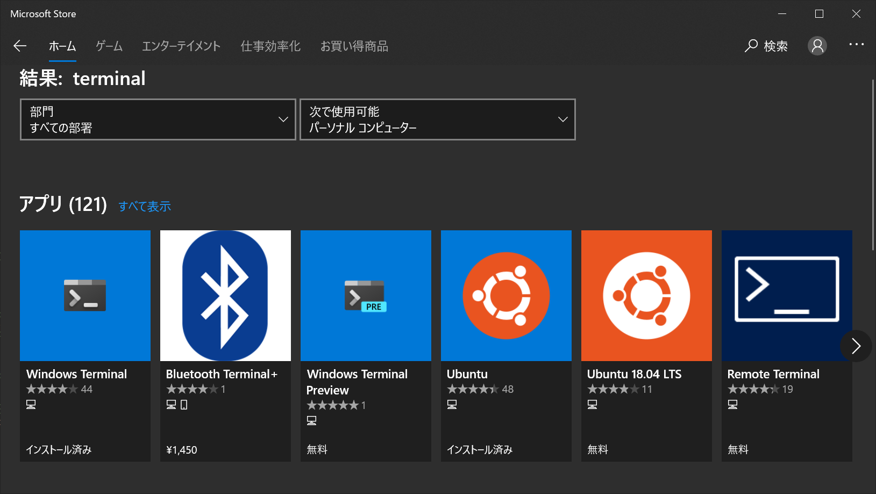Screen dimensions: 876x494
Task: Click the PC device icon under Bluetooth Terminal+
Action: tap(172, 405)
